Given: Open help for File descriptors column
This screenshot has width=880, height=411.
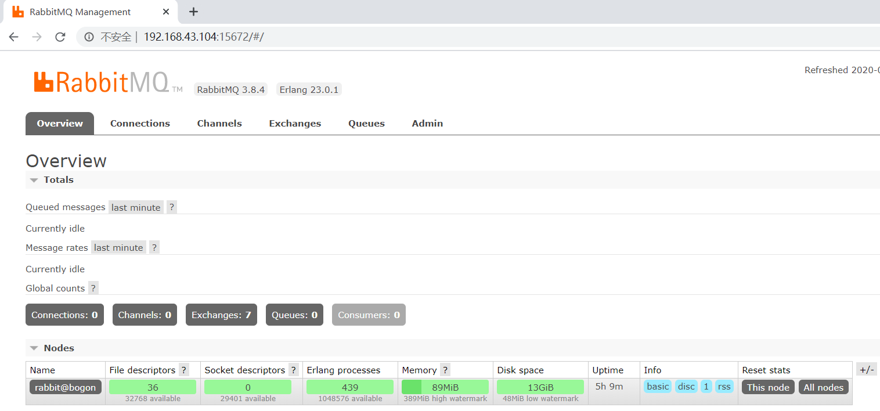Looking at the screenshot, I should (184, 370).
